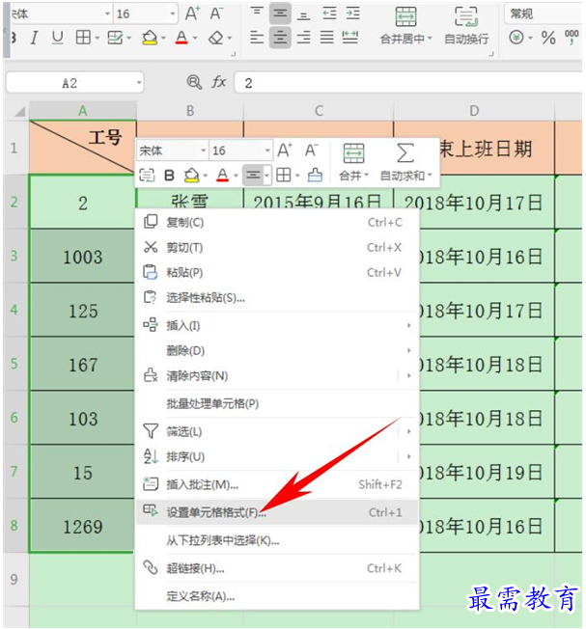Choose 复制(C) from context menu
Image resolution: width=586 pixels, height=629 pixels.
tap(277, 222)
